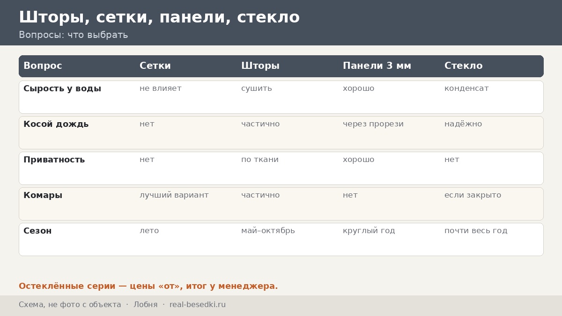Image resolution: width=562 pixels, height=316 pixels.
Task: Click the row label "Косой дождь"
Action: pyautogui.click(x=56, y=124)
